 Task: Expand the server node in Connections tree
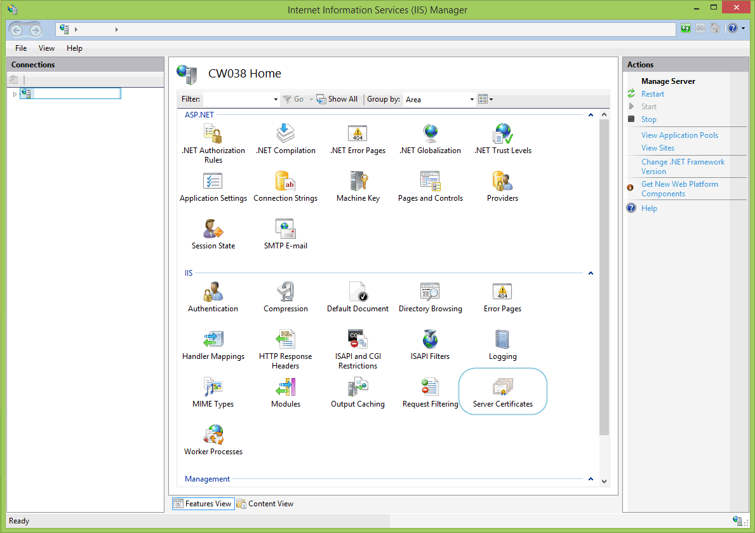15,94
